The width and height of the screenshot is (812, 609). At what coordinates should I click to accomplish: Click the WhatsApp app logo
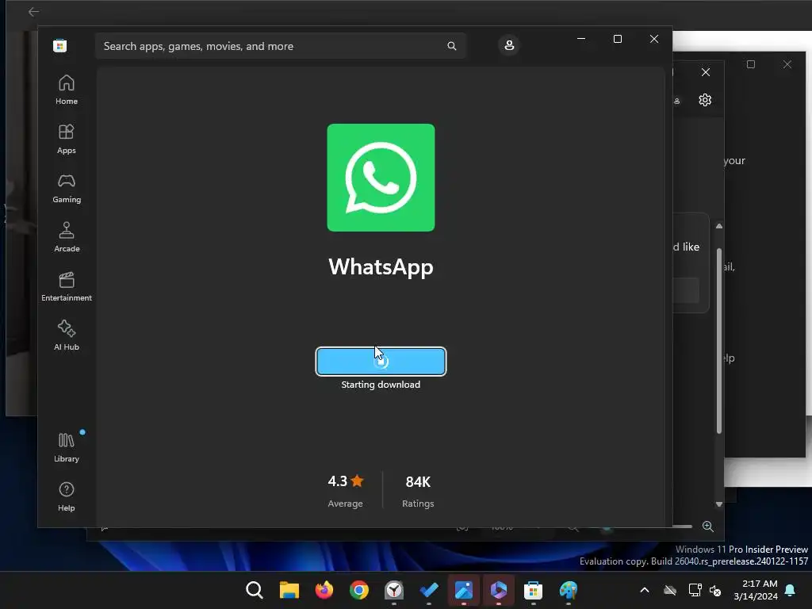click(381, 178)
